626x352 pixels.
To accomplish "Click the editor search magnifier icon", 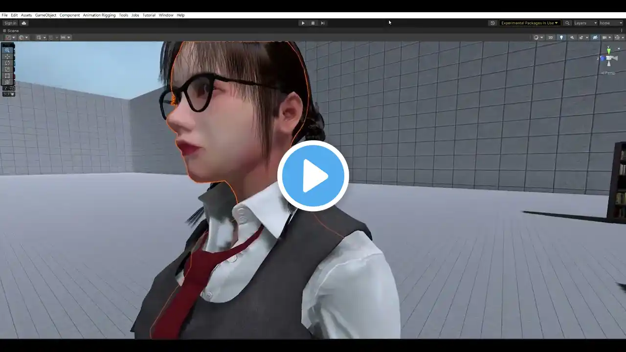I will (567, 23).
